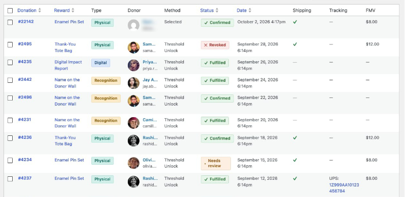Click Rashi's avatar in row #4237
Viewport: 405px width, 197px height.
tap(133, 181)
